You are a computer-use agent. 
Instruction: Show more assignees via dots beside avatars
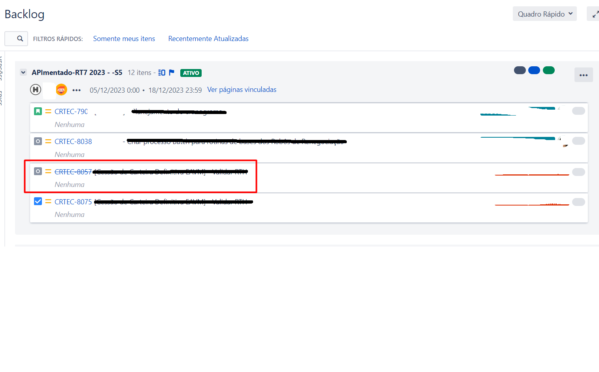[77, 90]
